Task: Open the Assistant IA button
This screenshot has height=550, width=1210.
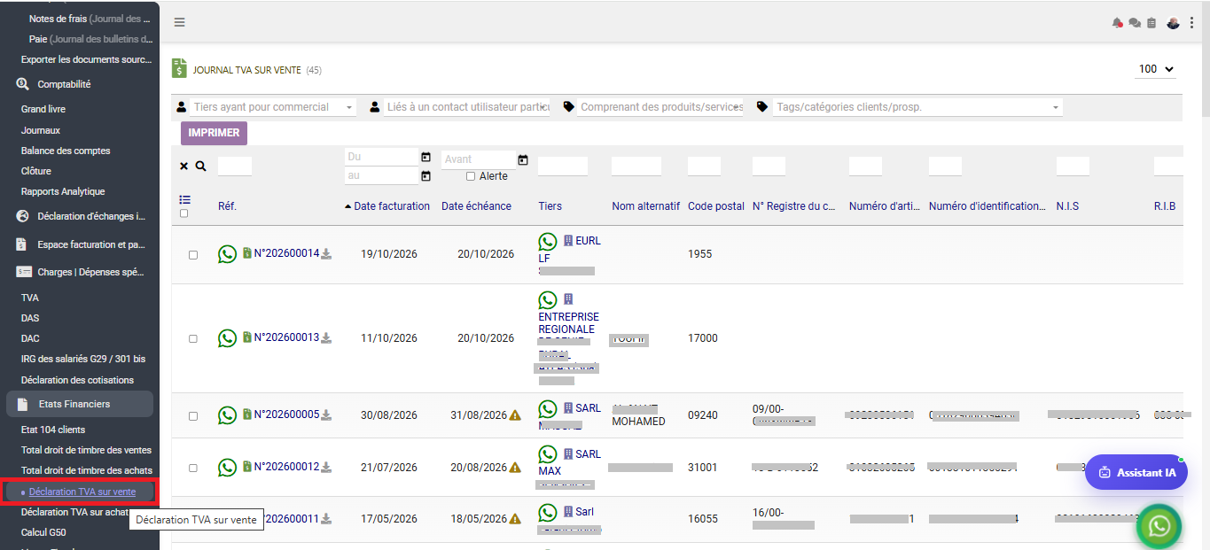Action: click(1136, 473)
